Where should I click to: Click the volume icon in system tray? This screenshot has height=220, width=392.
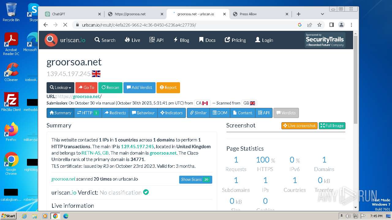[x=349, y=216]
